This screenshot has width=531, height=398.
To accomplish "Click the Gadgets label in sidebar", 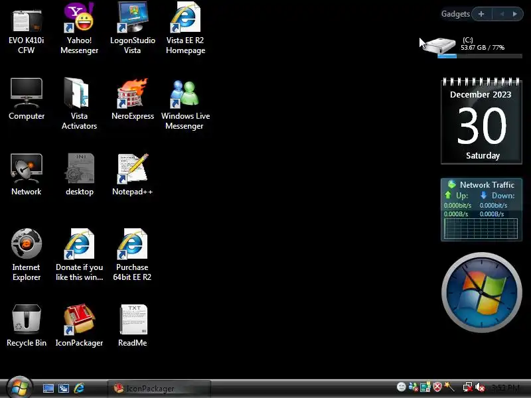I will (455, 14).
